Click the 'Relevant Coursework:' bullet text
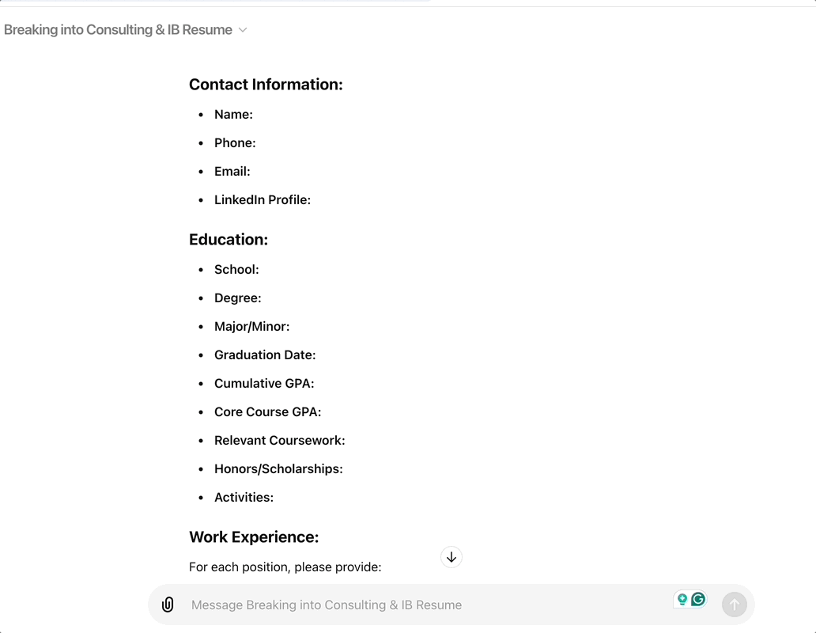 click(x=279, y=441)
